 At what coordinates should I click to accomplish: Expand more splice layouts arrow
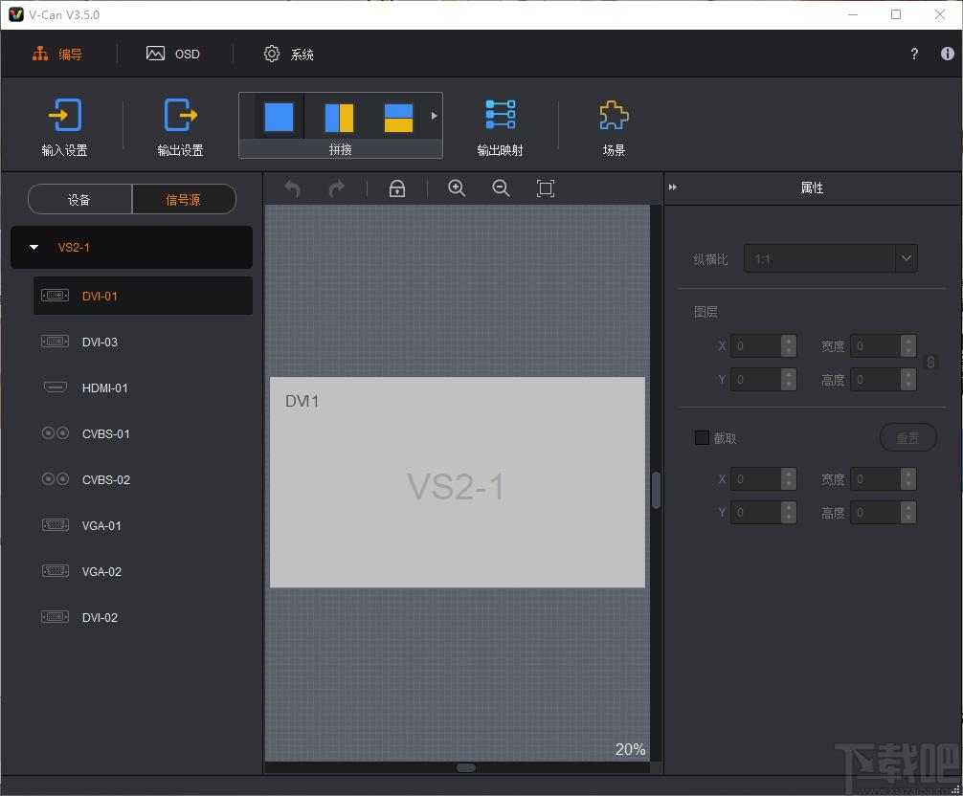click(435, 116)
